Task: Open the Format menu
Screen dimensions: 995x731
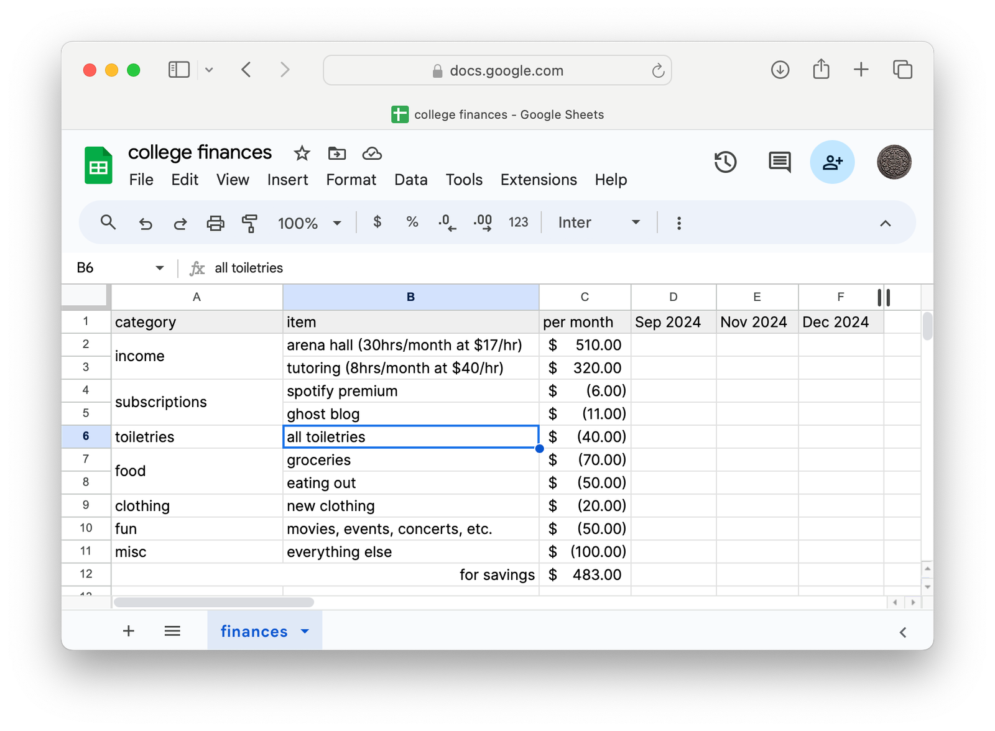Action: point(351,180)
